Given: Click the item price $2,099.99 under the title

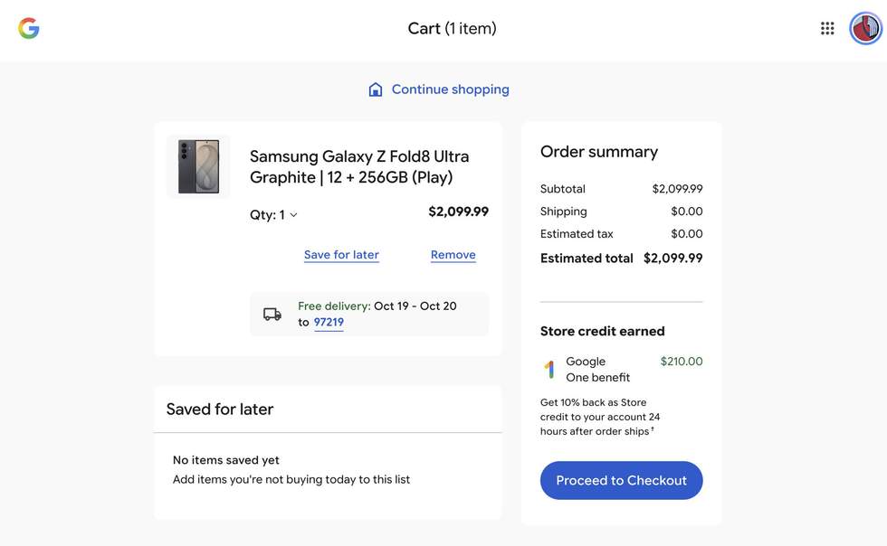Looking at the screenshot, I should click(x=458, y=212).
